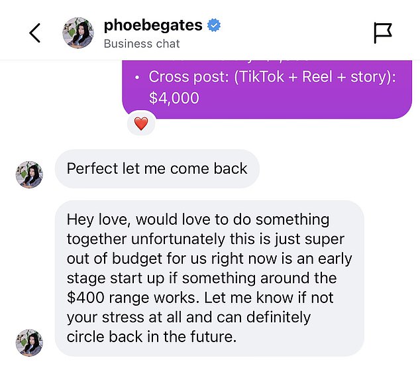Click the avatar beside "Perfect let me come back"
420x368 pixels.
(x=29, y=175)
